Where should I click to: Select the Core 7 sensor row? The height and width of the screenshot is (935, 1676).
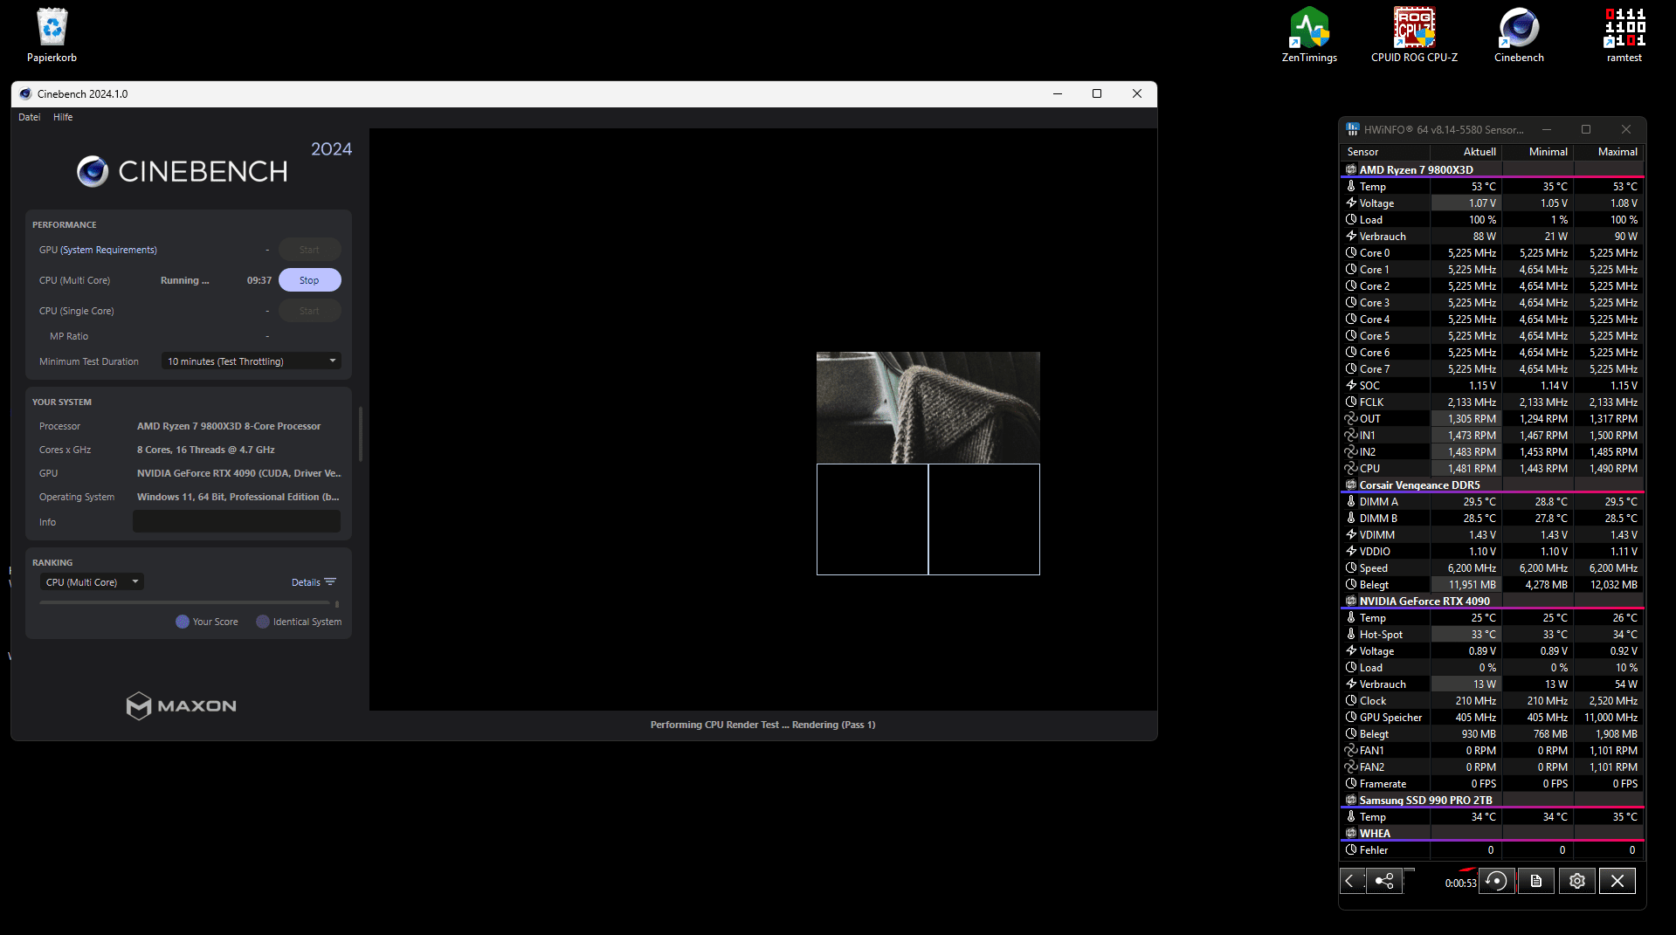click(x=1493, y=369)
